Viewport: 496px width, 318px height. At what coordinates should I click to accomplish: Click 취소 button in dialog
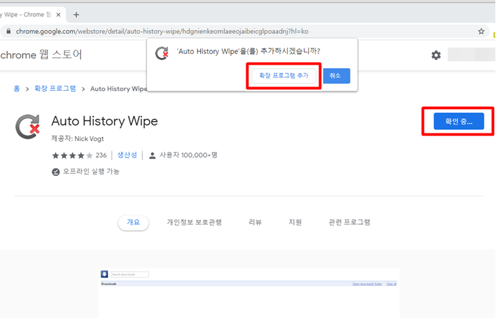tap(337, 76)
